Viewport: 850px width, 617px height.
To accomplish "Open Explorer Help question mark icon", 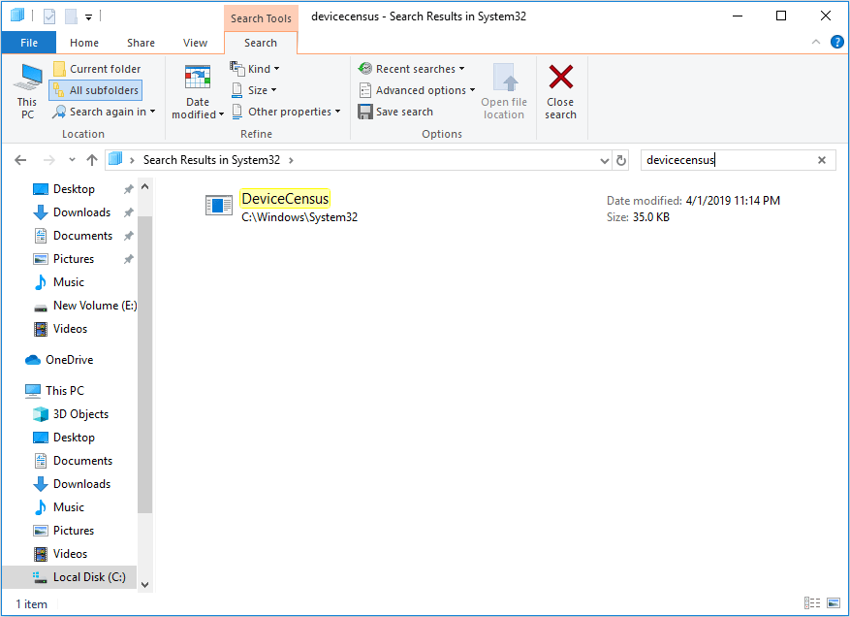I will click(x=837, y=42).
